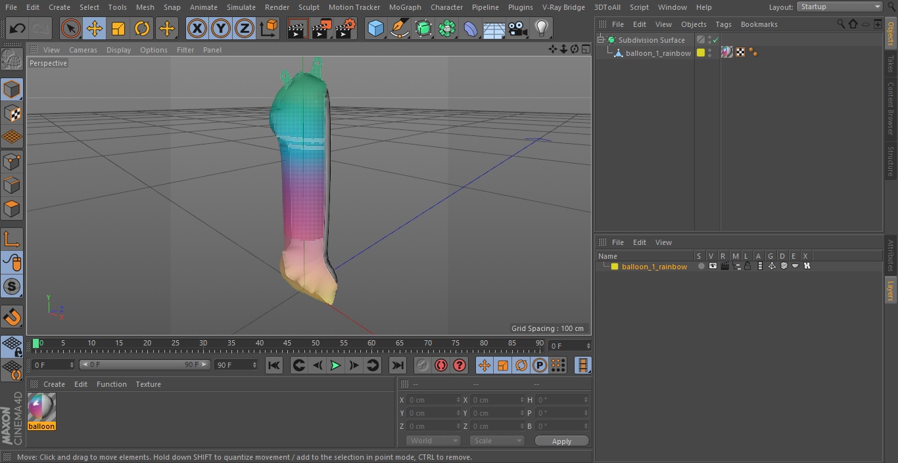Play the animation forward
The height and width of the screenshot is (463, 898).
[x=335, y=365]
